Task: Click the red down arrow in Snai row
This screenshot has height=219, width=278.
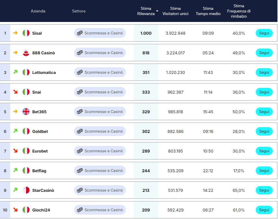Action: tap(15, 92)
